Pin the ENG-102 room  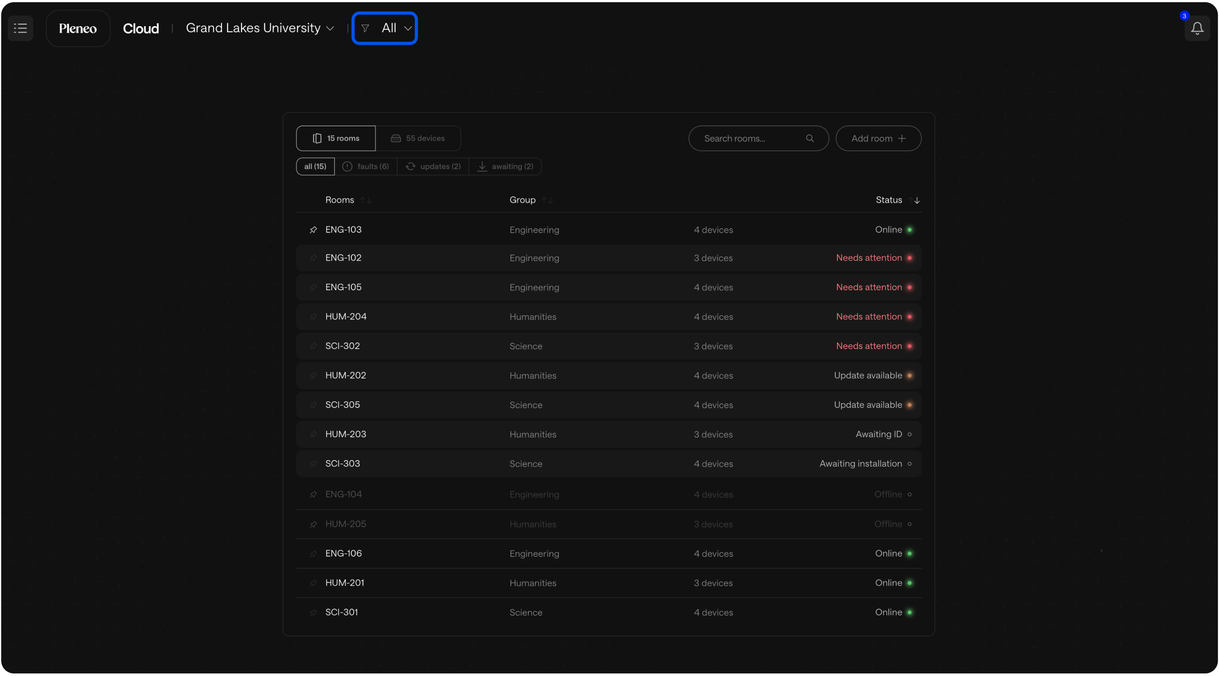(x=313, y=258)
